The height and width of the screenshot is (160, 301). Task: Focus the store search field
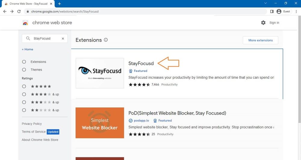coord(45,38)
